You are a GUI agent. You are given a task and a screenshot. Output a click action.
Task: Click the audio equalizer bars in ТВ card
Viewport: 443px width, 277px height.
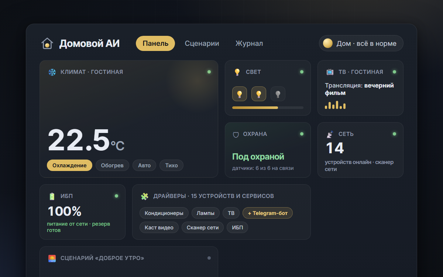tap(335, 105)
